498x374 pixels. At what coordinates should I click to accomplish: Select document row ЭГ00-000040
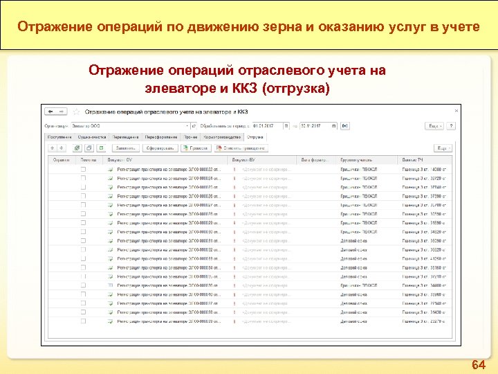pyautogui.click(x=250, y=294)
